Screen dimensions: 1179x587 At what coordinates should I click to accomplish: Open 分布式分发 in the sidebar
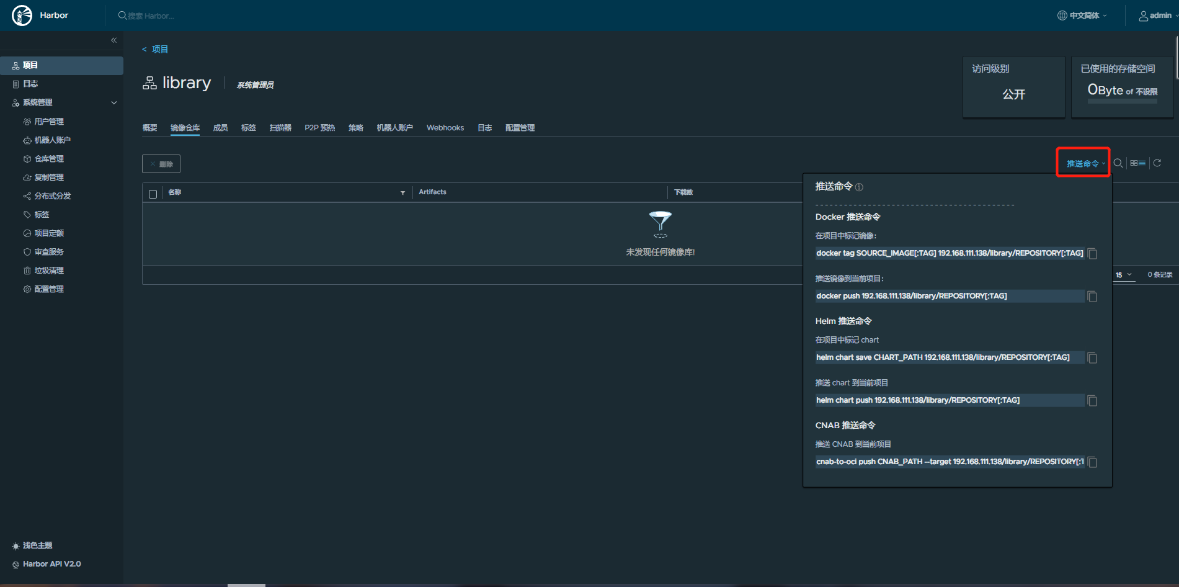[52, 196]
